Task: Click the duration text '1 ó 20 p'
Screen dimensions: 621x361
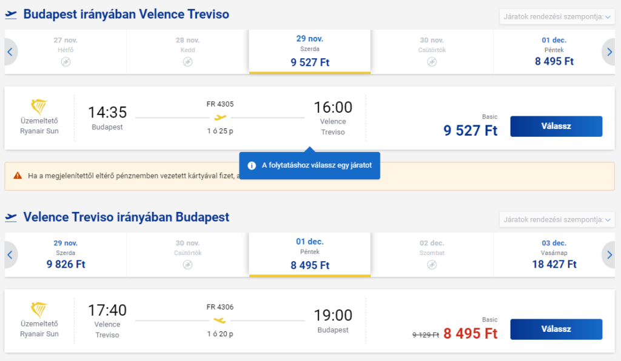Action: click(220, 334)
